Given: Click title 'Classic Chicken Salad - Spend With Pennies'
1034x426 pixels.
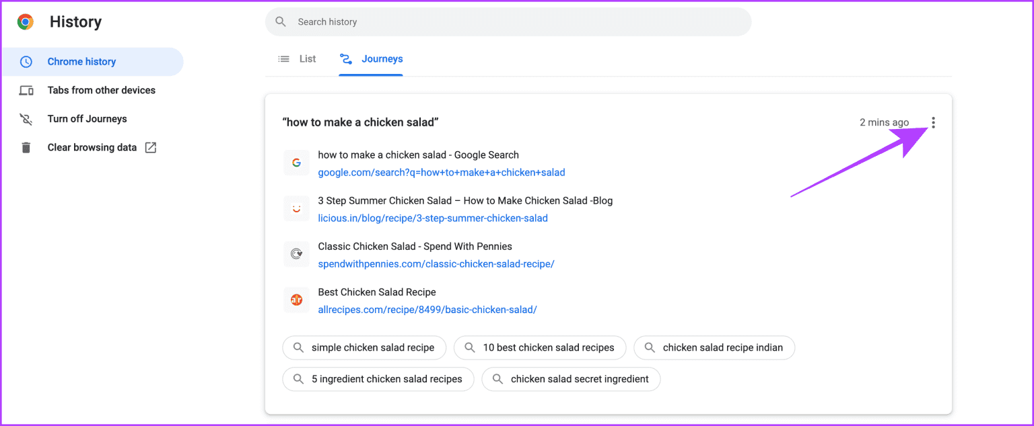Looking at the screenshot, I should [x=415, y=247].
